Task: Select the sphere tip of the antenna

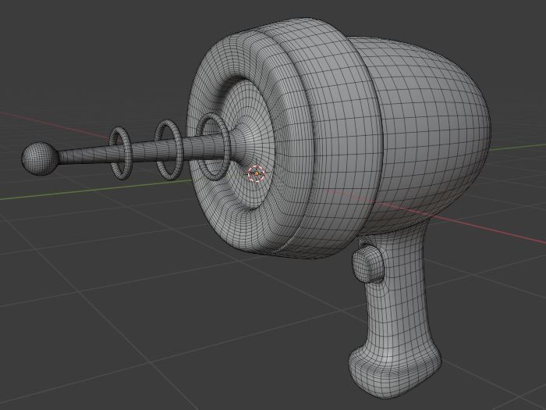Action: coord(40,159)
